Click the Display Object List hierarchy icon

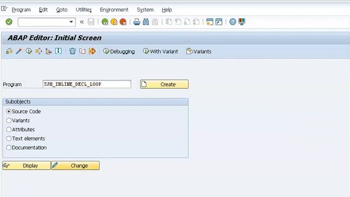49,51
